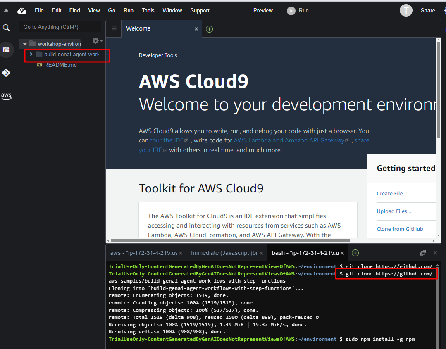Click the Go to Anything search field
446x349 pixels.
click(x=60, y=27)
